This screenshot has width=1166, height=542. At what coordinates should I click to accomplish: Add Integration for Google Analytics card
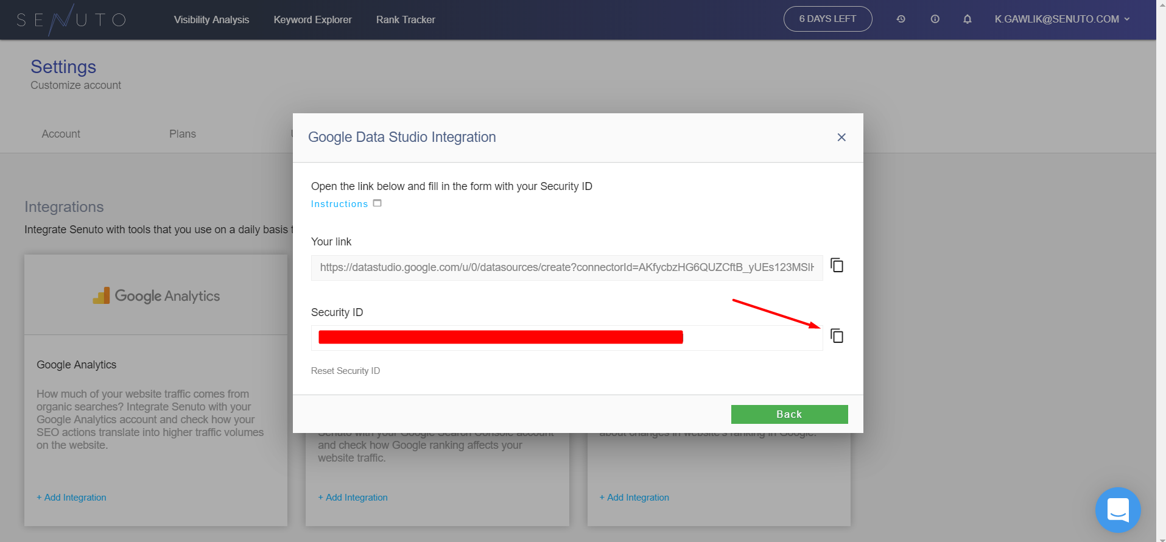point(71,498)
